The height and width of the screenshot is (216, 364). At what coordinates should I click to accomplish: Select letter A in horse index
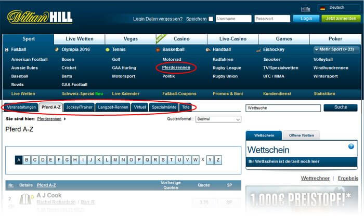19,160
